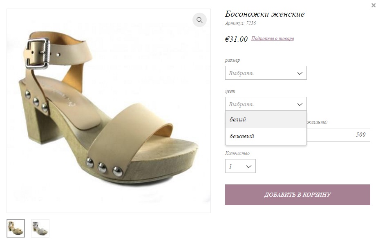Click the input field showing 500
The image size is (380, 240).
[x=338, y=135]
